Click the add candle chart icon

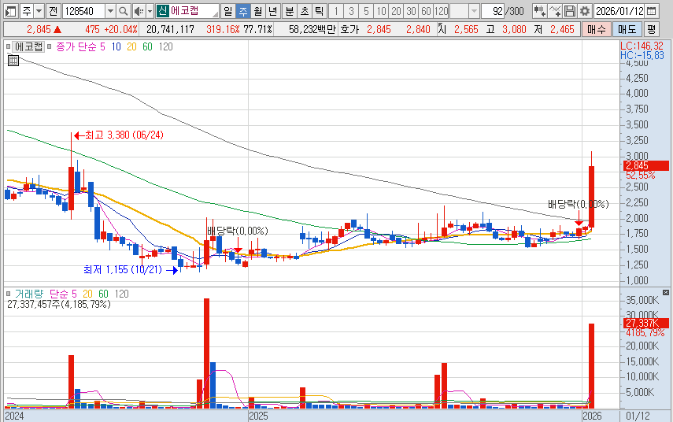[539, 11]
